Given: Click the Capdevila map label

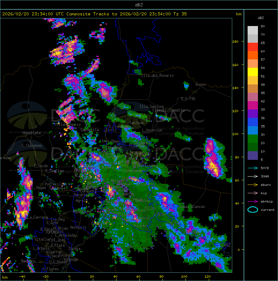Looking at the screenshot, I should point(90,130).
